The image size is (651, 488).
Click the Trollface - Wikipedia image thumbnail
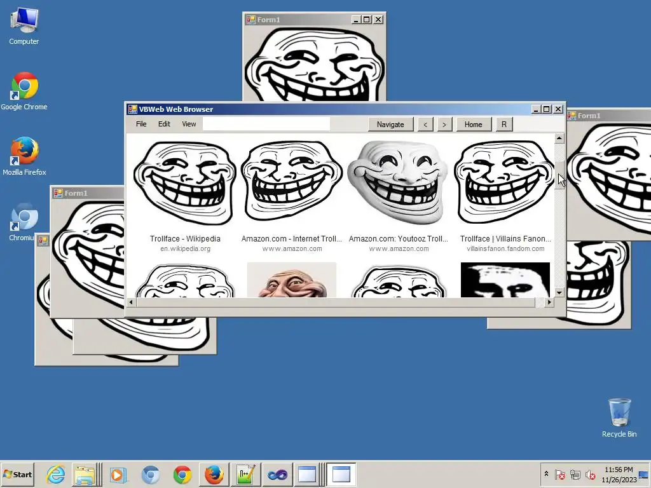tap(185, 182)
